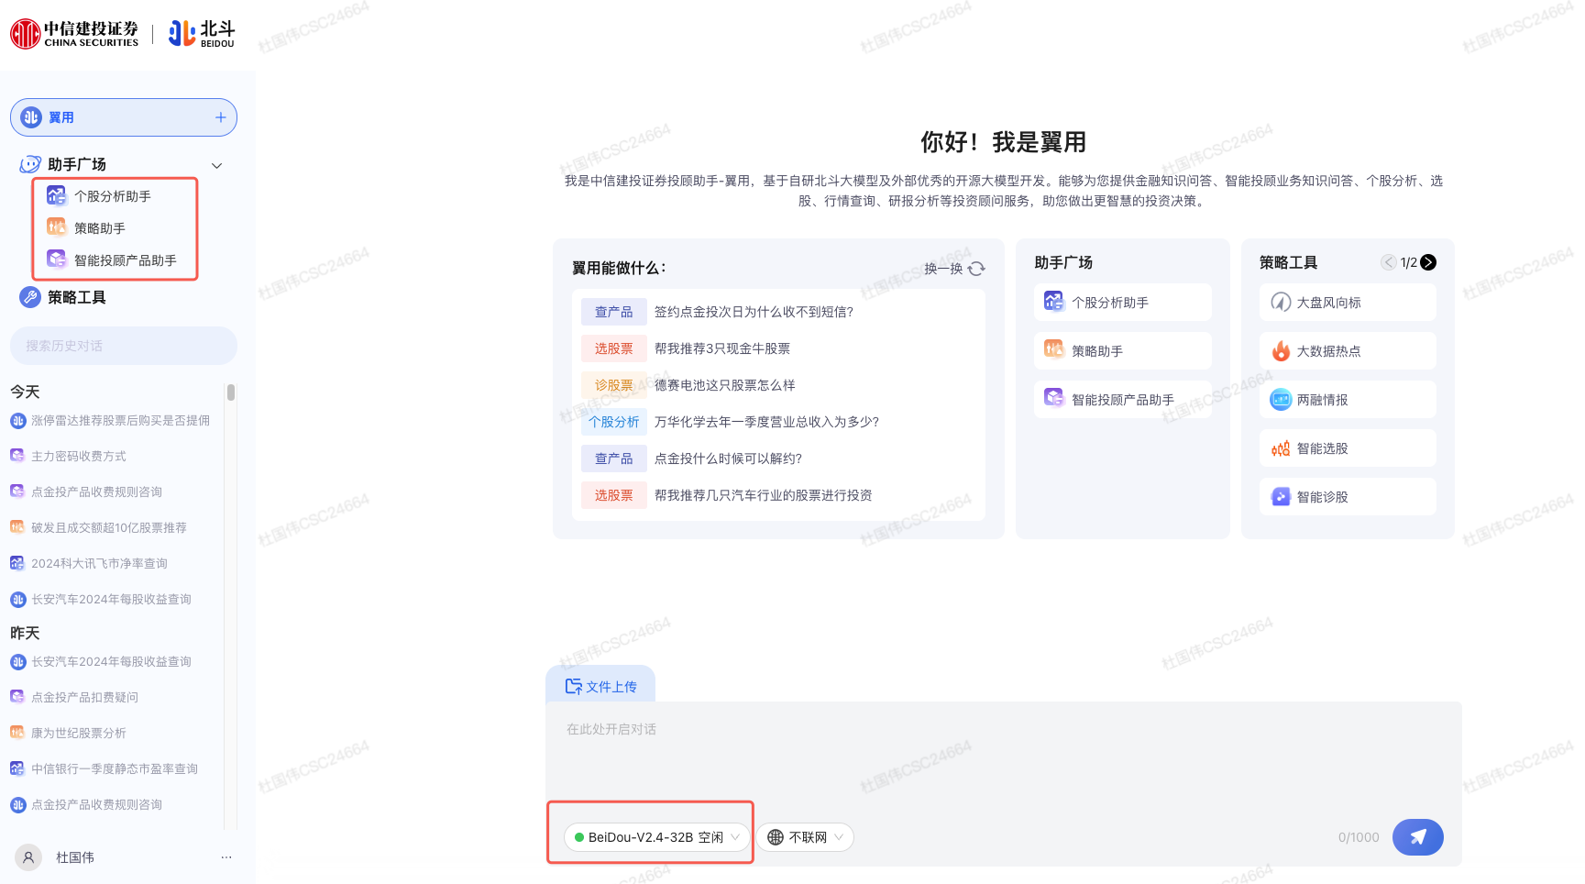Image resolution: width=1585 pixels, height=884 pixels.
Task: Click the chat input 在此处开启对话
Action: (1003, 752)
